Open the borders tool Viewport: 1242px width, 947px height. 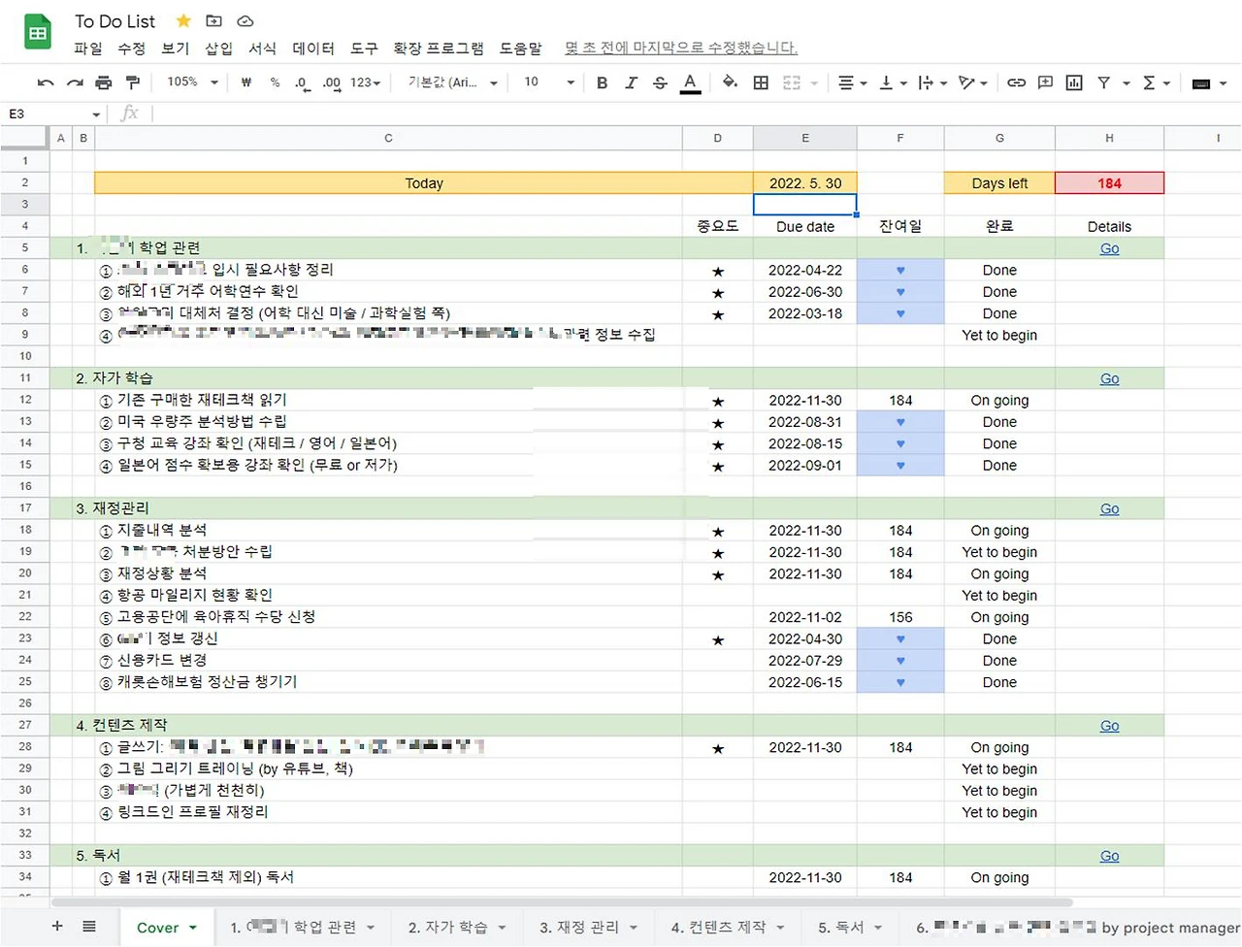761,82
